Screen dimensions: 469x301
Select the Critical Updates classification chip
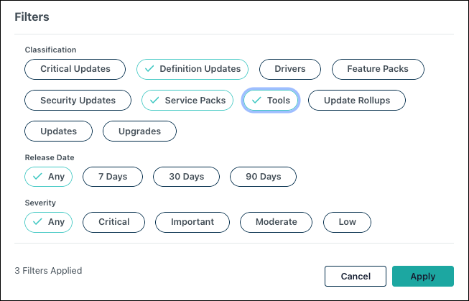coord(75,69)
